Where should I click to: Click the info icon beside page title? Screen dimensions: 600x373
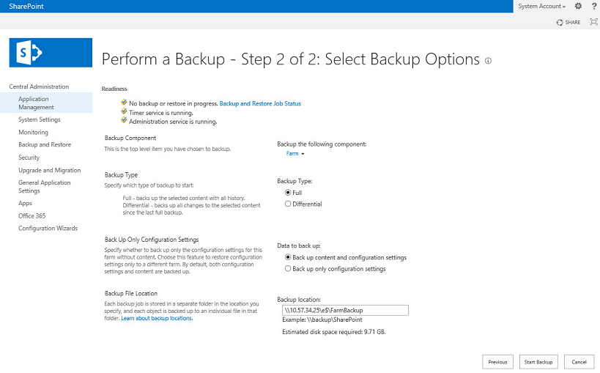coord(488,61)
